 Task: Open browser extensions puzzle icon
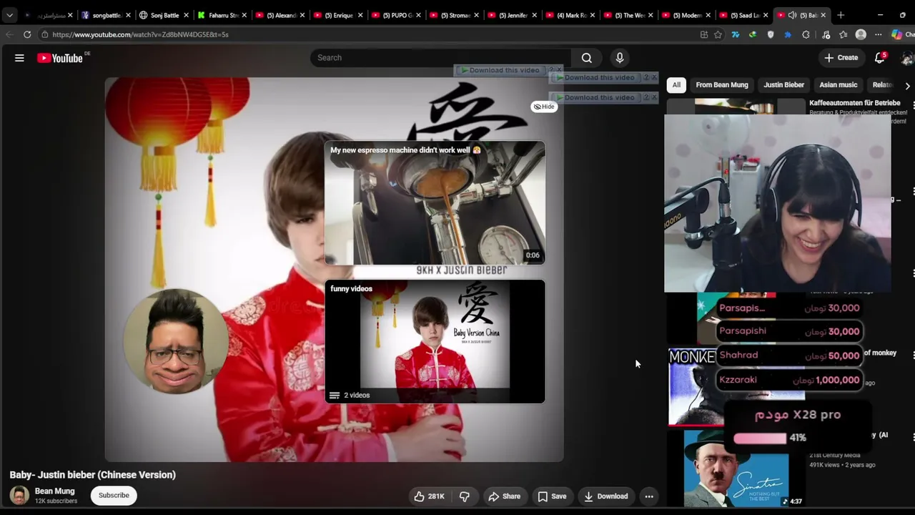pyautogui.click(x=806, y=34)
